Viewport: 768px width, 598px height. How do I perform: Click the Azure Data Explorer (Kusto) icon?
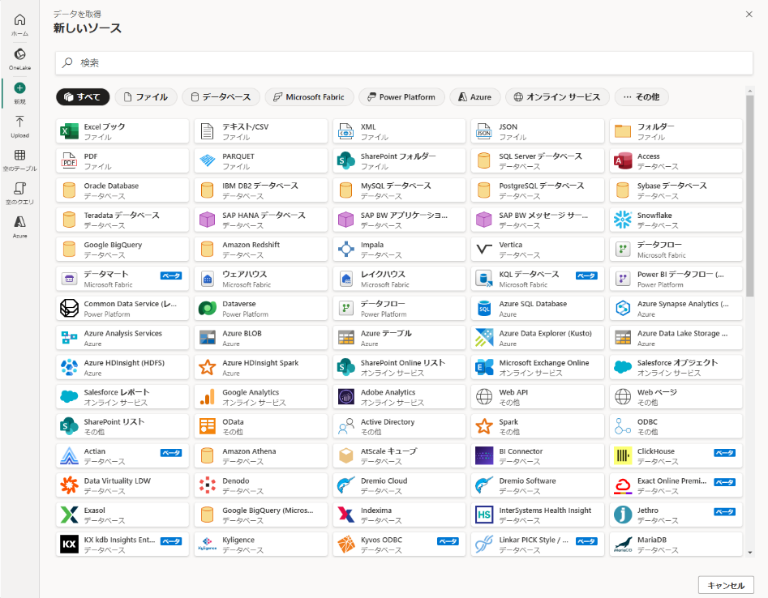[484, 338]
